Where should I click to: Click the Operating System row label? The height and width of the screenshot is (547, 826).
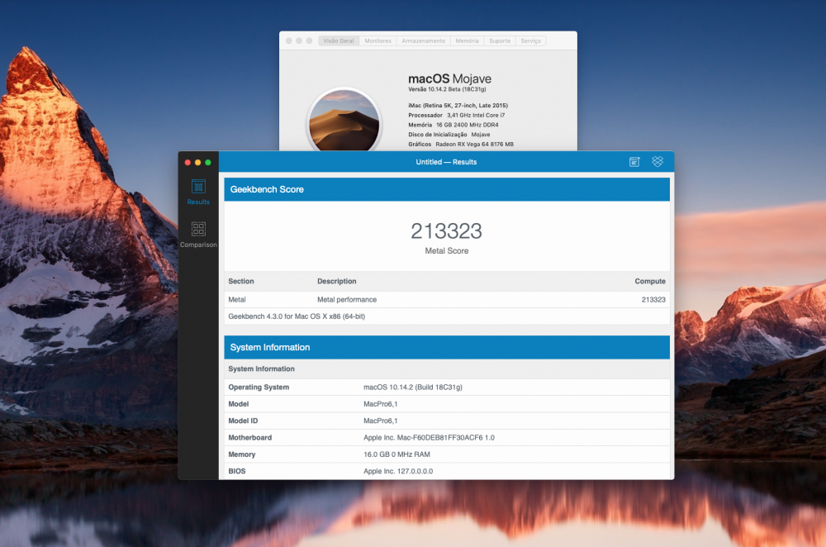pos(259,387)
